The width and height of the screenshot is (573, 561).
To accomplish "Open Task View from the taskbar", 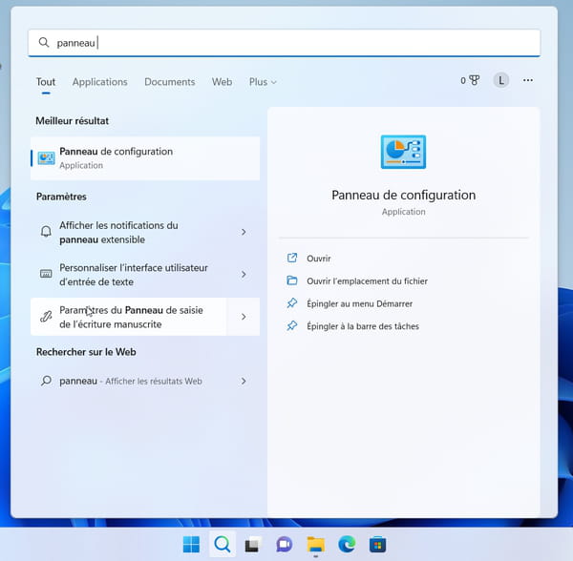I will pyautogui.click(x=253, y=545).
